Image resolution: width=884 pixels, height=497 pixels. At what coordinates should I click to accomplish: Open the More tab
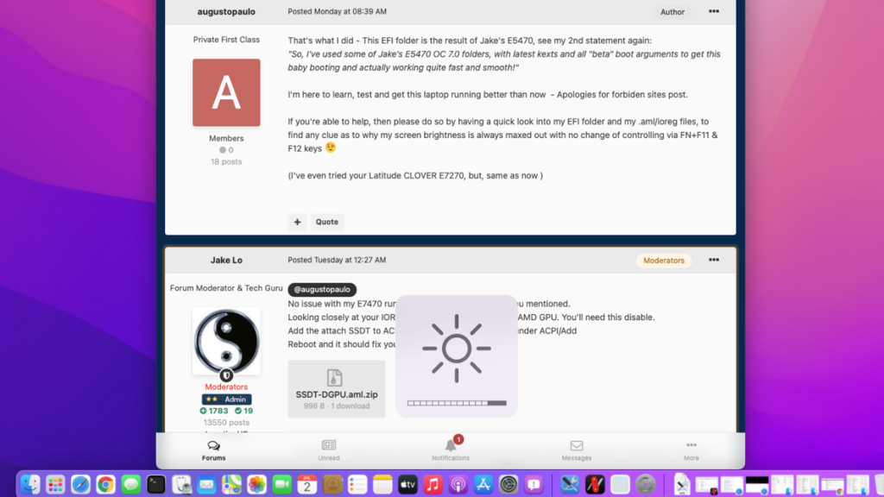691,450
